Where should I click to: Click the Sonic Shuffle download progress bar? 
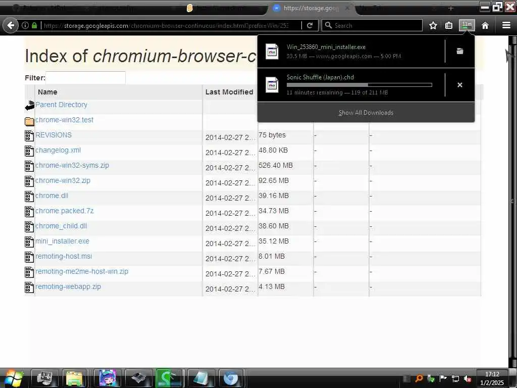359,85
